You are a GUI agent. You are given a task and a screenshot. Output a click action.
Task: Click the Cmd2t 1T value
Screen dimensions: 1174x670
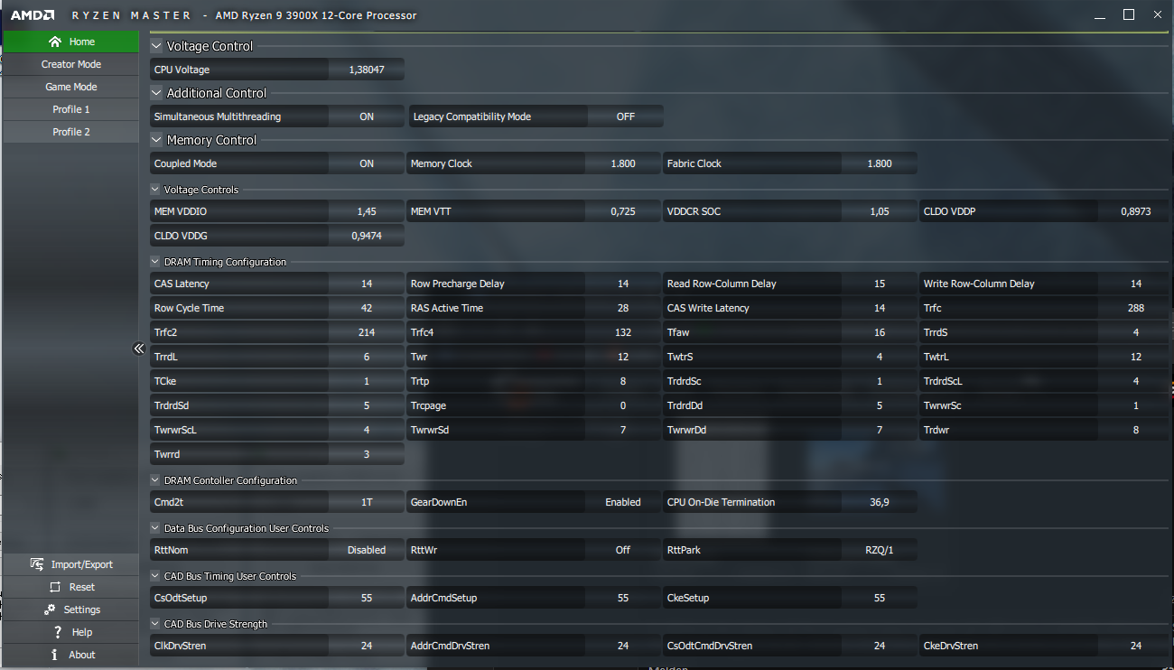[x=367, y=502]
